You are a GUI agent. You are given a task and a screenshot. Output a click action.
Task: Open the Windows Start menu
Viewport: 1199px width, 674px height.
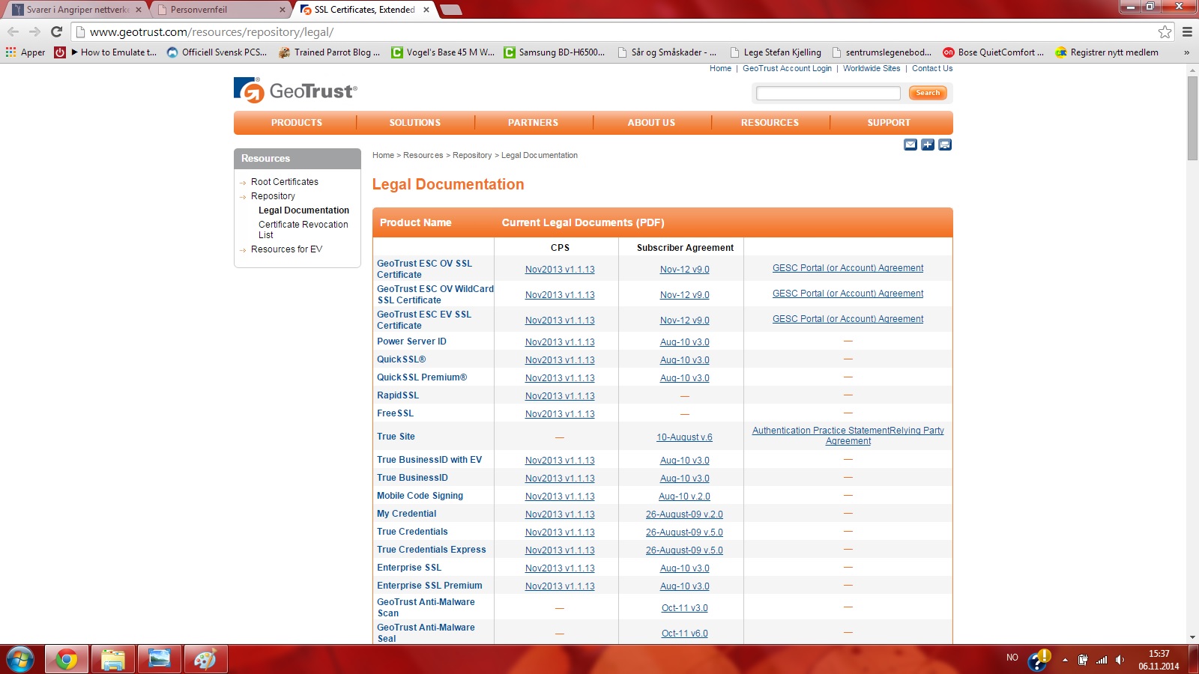[20, 660]
